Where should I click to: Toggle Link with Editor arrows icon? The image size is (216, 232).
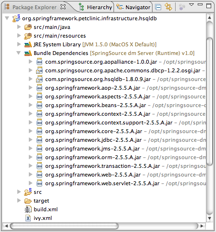pos(168,7)
